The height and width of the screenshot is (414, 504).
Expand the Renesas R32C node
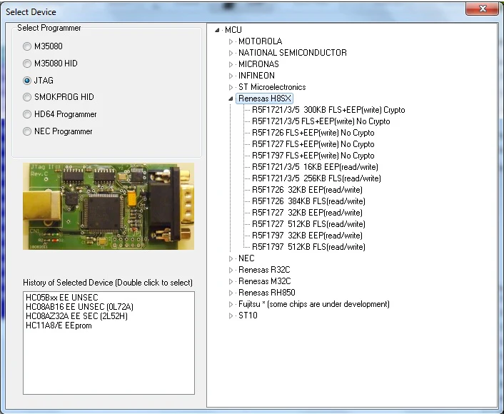231,270
